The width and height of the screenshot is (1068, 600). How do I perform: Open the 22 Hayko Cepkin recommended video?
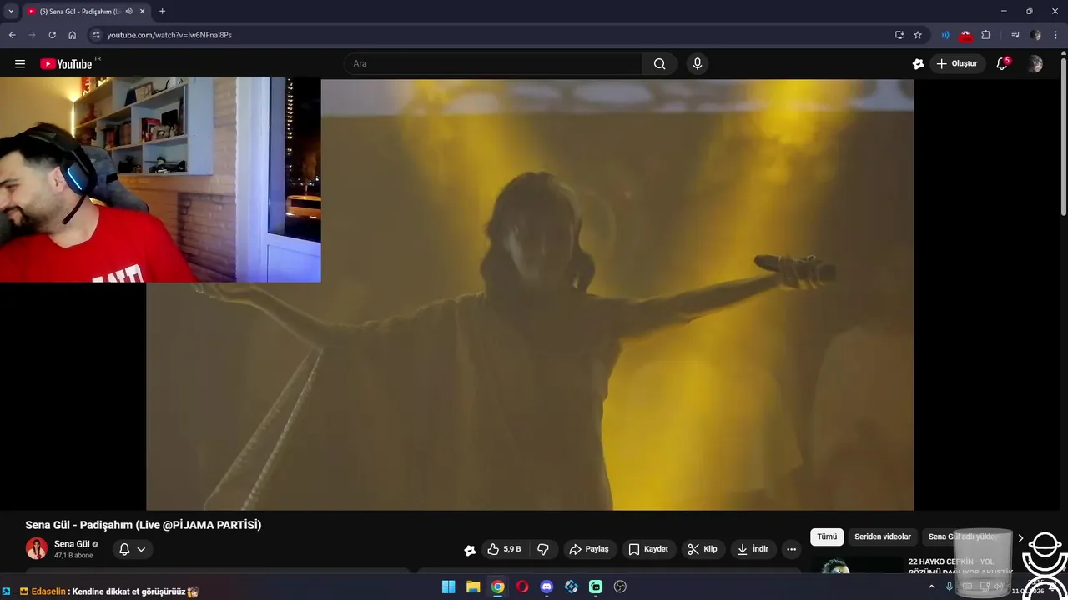pyautogui.click(x=911, y=567)
